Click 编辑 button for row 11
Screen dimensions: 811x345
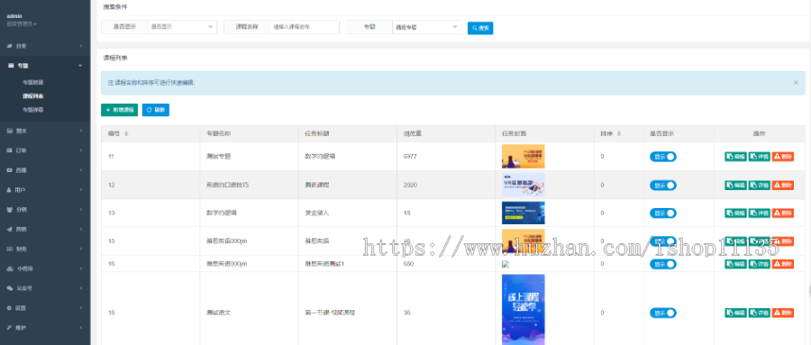pos(736,157)
